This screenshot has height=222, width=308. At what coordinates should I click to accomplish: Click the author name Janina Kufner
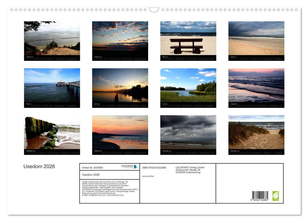tap(148, 176)
